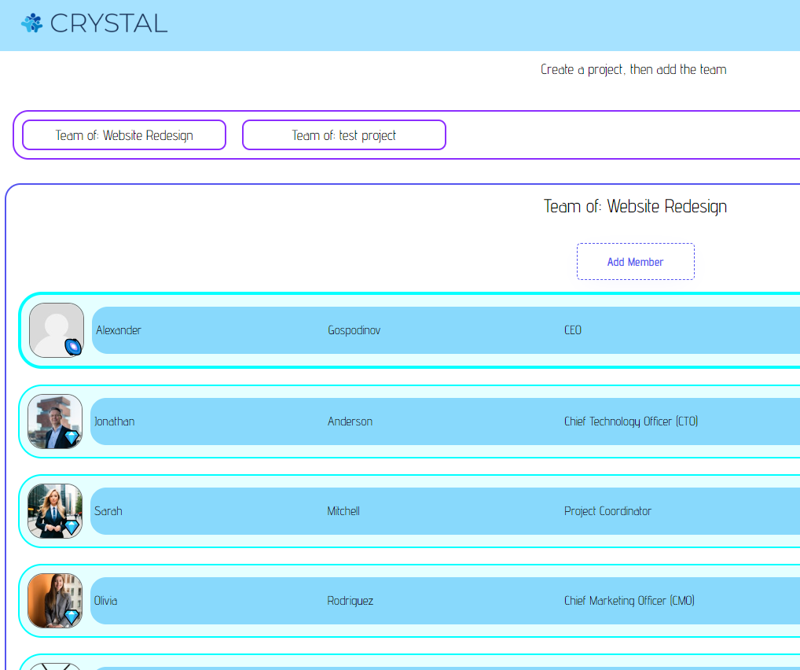
Task: Select the last name Anderson
Action: pyautogui.click(x=350, y=422)
